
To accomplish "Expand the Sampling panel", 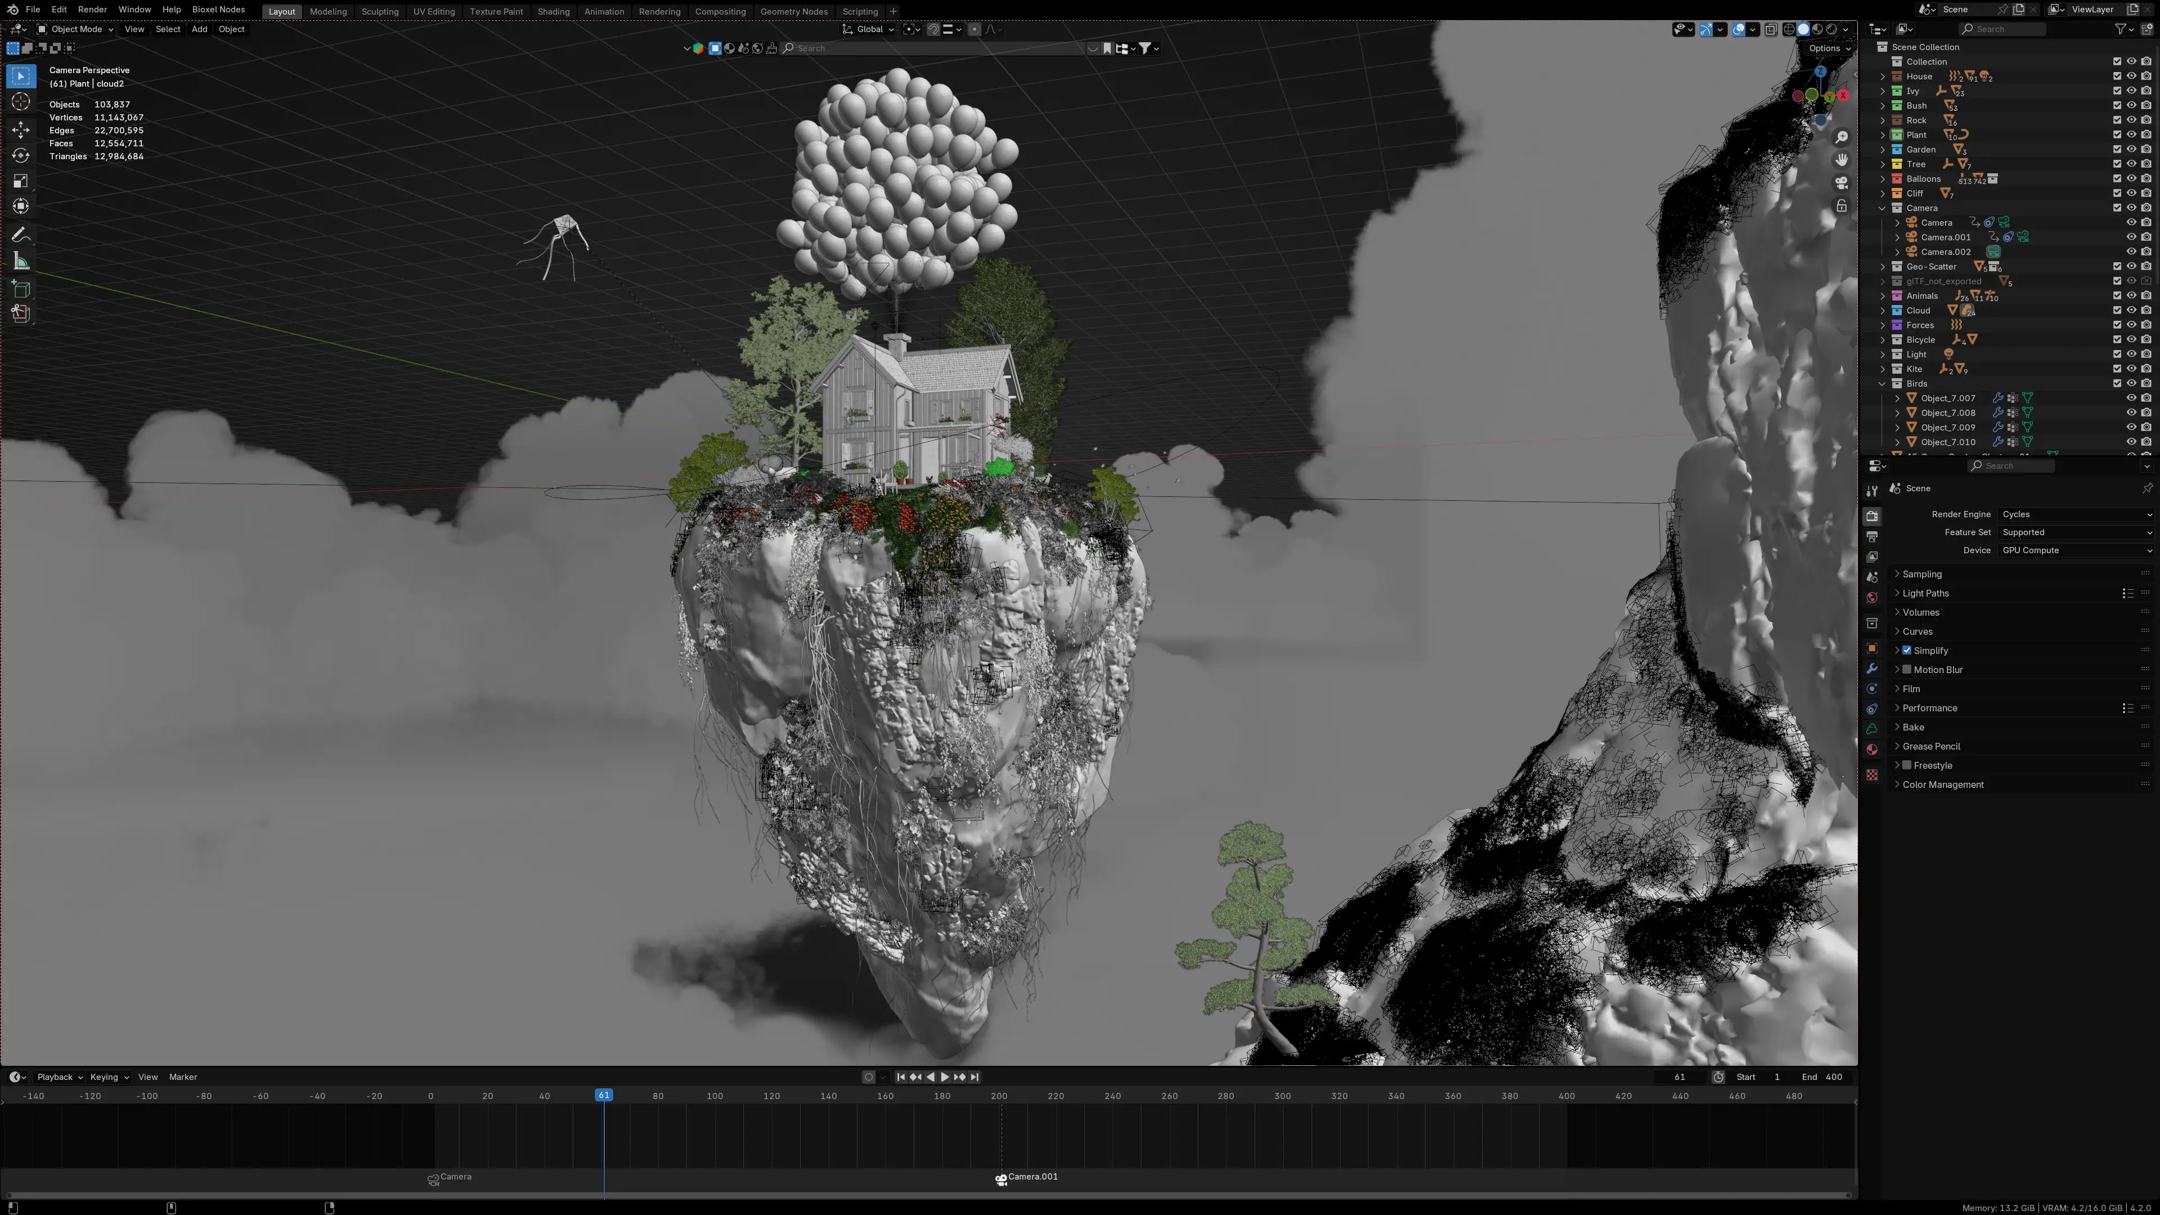I will (x=2020, y=575).
